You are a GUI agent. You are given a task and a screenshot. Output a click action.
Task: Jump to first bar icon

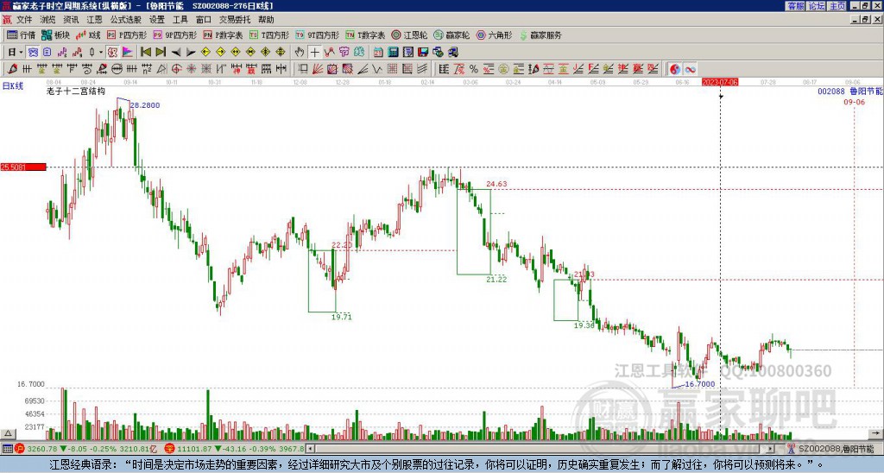[145, 53]
